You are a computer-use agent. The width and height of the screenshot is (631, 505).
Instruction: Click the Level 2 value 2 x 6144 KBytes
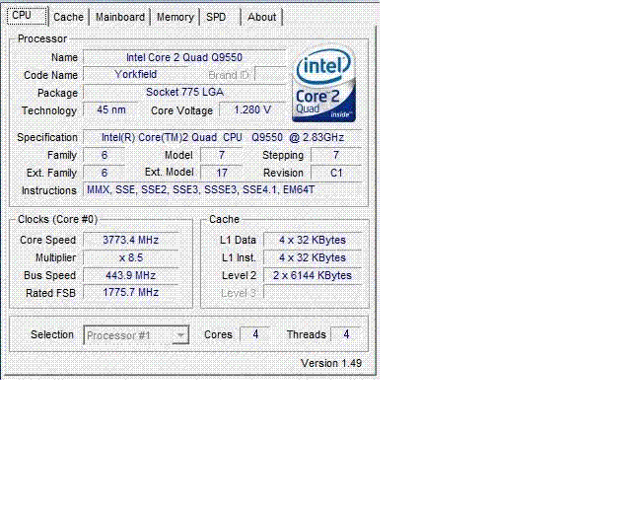313,275
